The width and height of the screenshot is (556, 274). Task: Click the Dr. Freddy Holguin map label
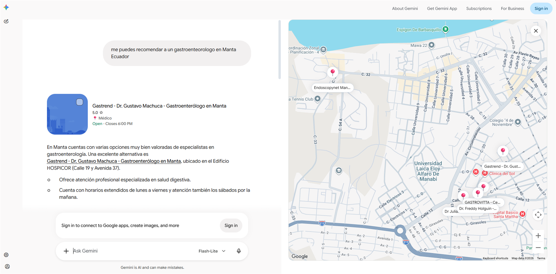point(478,209)
